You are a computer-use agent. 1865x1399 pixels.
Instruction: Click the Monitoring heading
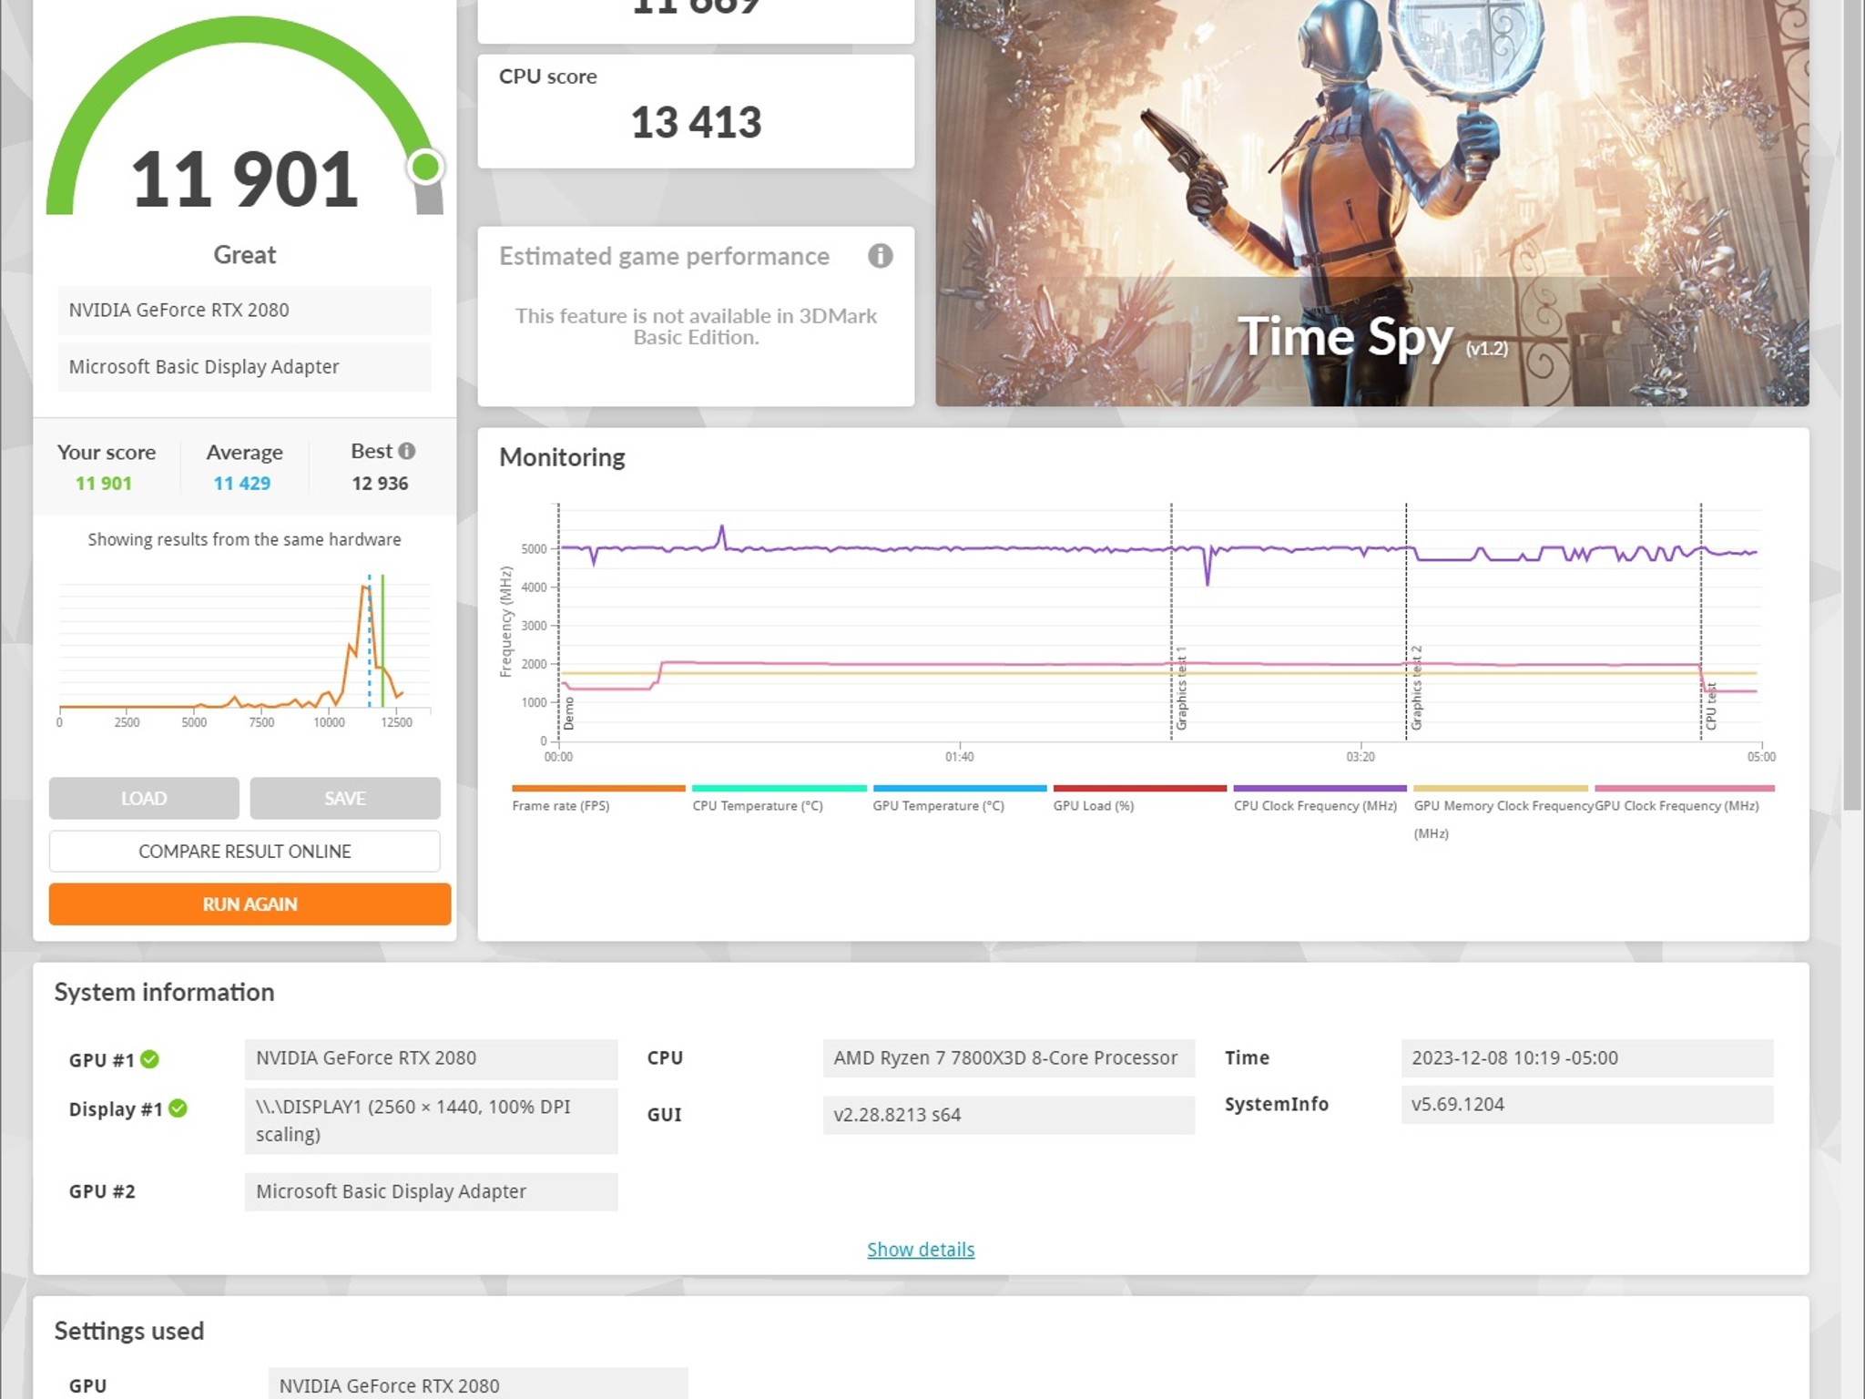click(562, 457)
